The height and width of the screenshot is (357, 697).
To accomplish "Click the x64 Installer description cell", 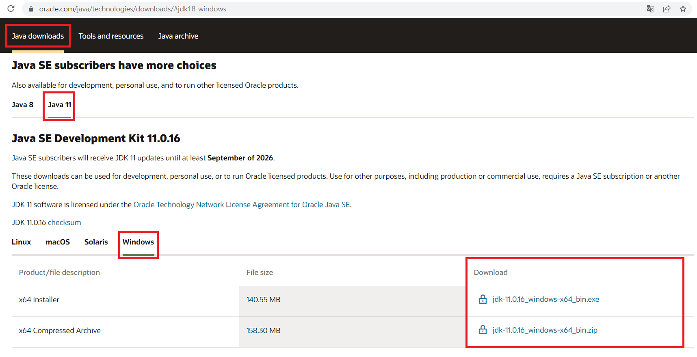I will 126,301.
